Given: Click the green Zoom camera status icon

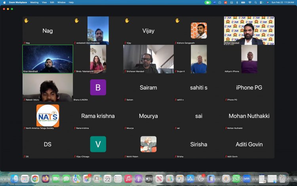Looking at the screenshot, I should [208, 2].
